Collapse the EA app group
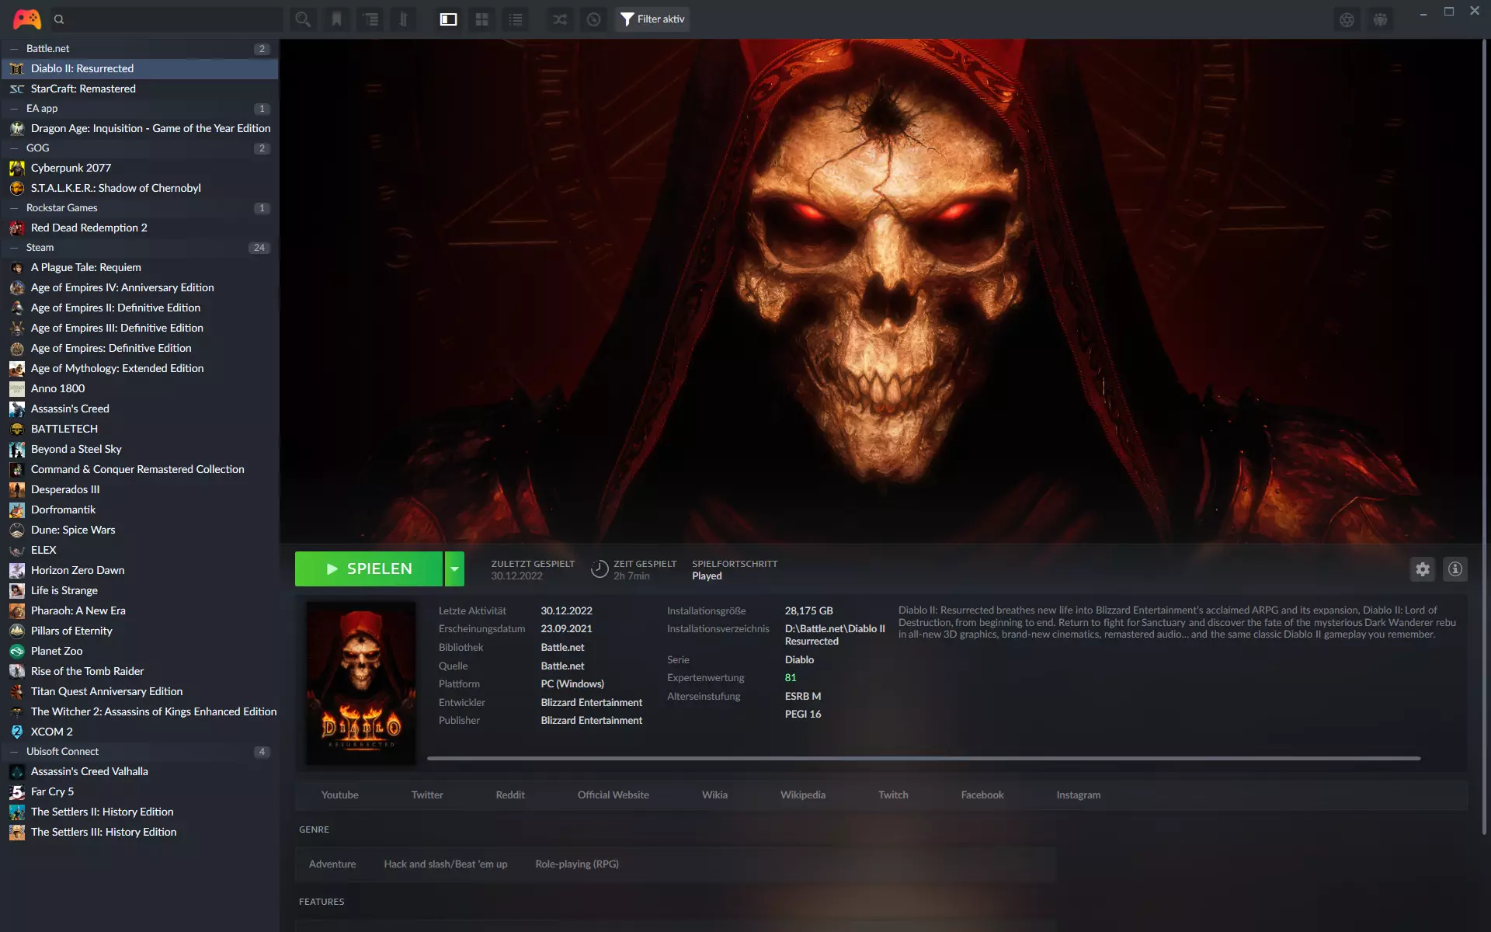 click(14, 109)
